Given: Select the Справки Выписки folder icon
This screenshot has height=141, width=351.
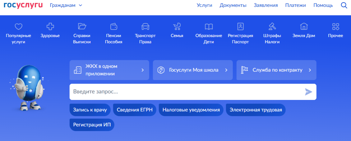Looking at the screenshot, I should pos(82,26).
